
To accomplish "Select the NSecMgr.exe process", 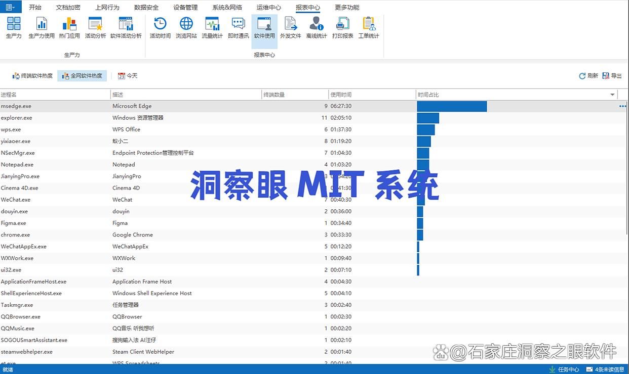I will (18, 153).
